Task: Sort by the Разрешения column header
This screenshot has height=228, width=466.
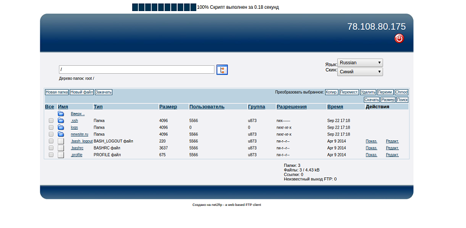Action: coord(292,106)
